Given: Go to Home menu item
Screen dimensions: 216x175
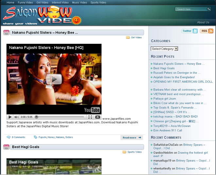Looking at the screenshot, I should point(10,3).
